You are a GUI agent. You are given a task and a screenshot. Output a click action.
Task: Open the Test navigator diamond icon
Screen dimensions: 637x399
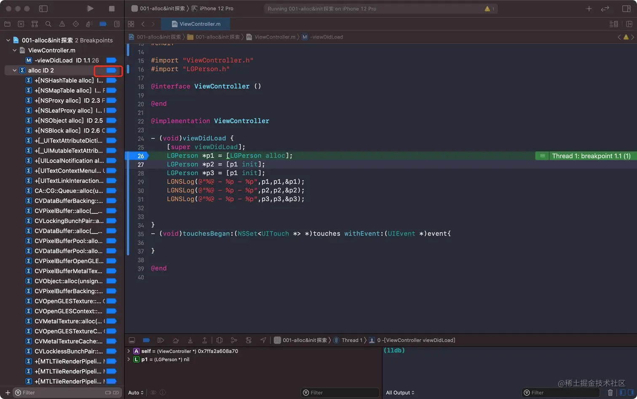pos(76,24)
